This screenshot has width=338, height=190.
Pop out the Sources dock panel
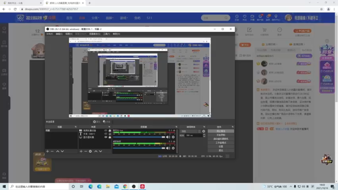pos(109,127)
